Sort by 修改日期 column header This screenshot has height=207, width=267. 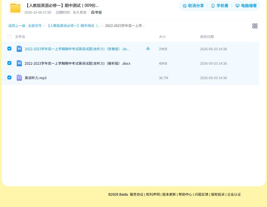pos(207,37)
